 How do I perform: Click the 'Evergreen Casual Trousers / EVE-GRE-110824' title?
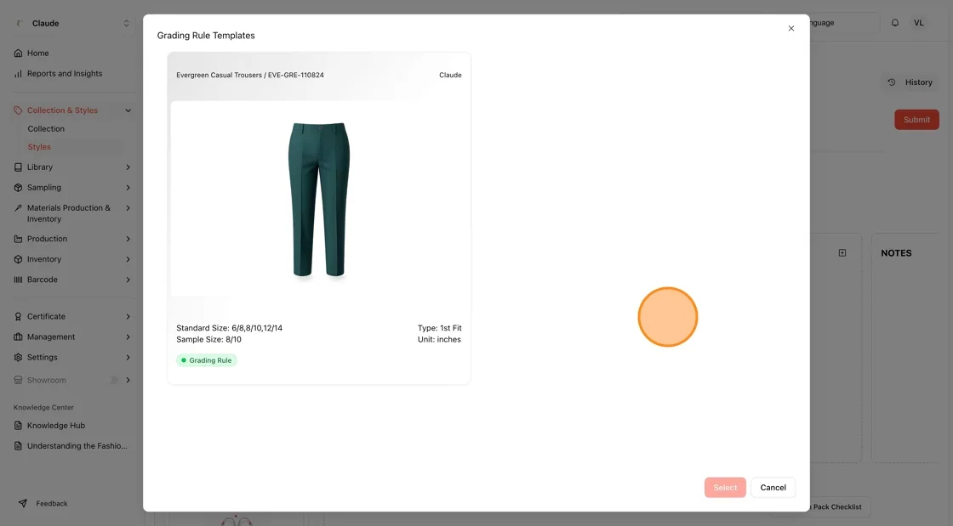(250, 76)
